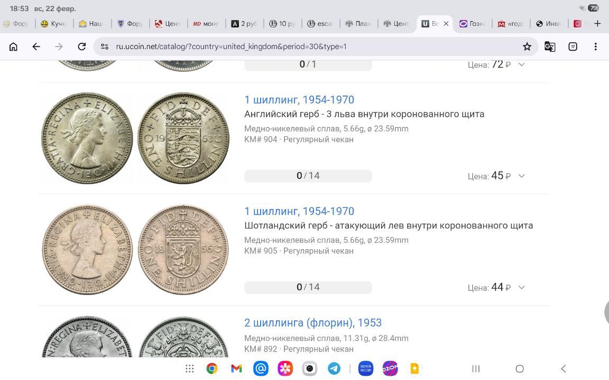This screenshot has width=609, height=380.
Task: Expand price details for the 45 ₽ shilling
Action: [x=521, y=176]
